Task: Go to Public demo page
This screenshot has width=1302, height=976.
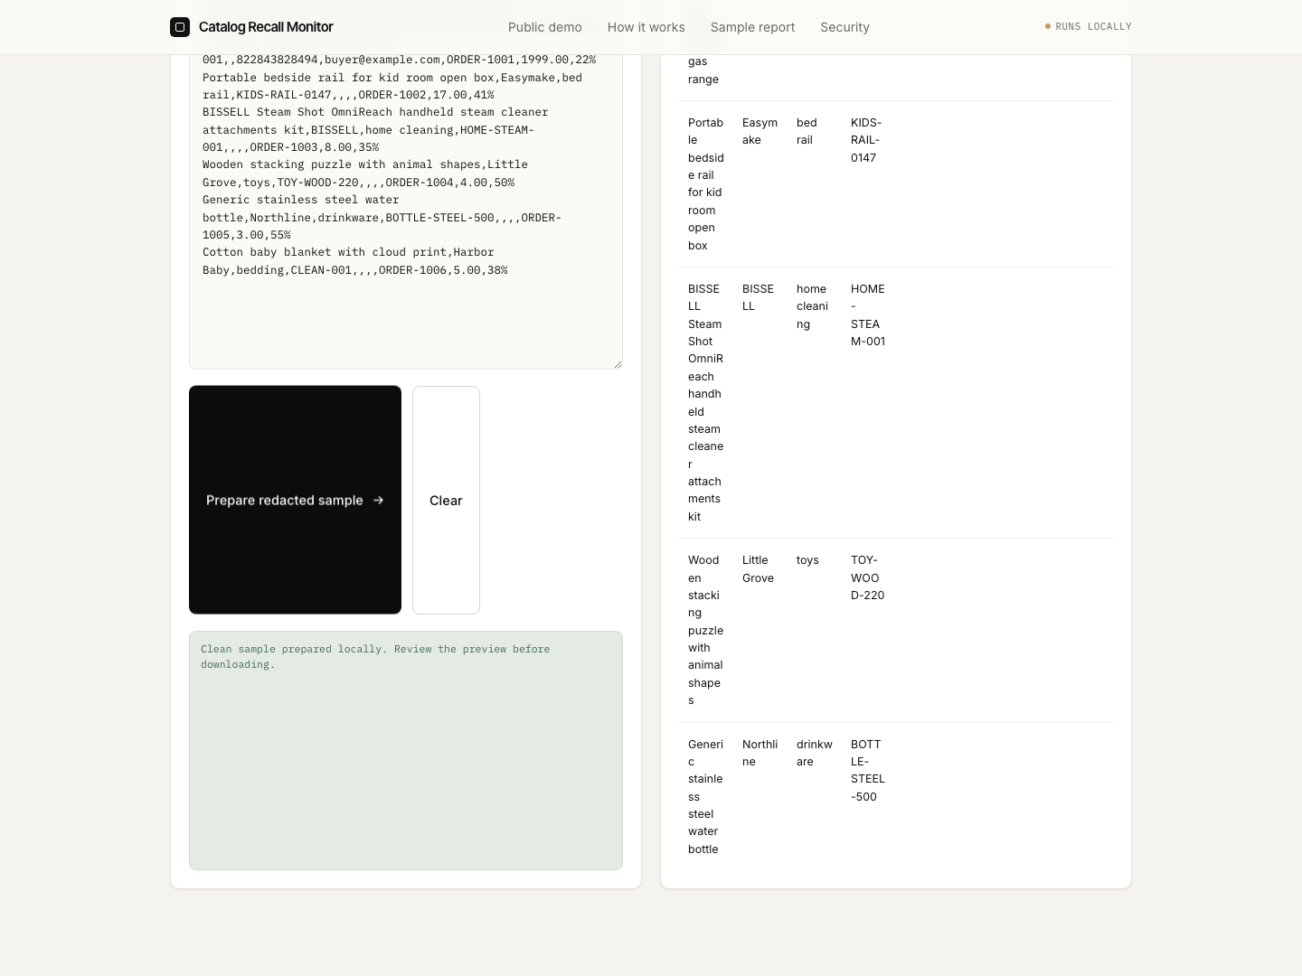Action: click(x=545, y=27)
